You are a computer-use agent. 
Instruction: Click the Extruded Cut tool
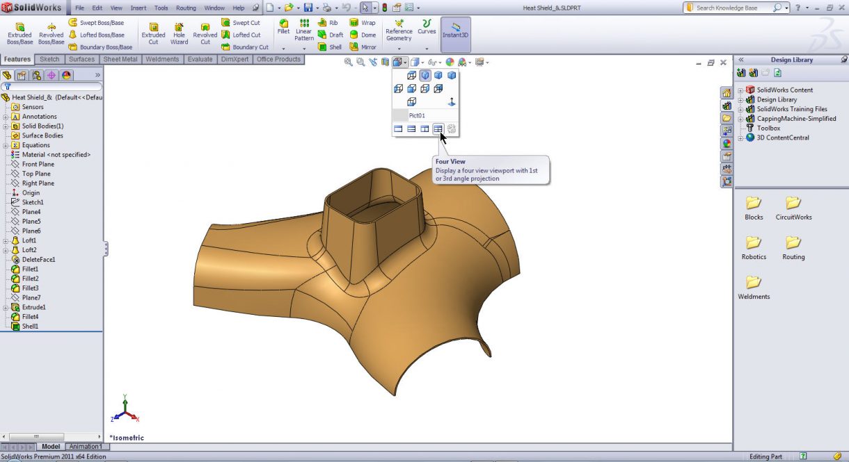coord(153,32)
